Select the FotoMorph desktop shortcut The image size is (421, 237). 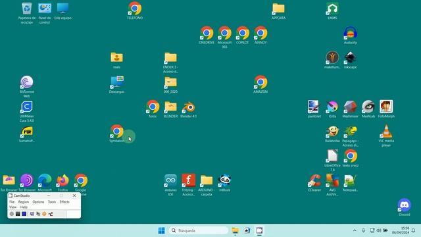point(386,109)
